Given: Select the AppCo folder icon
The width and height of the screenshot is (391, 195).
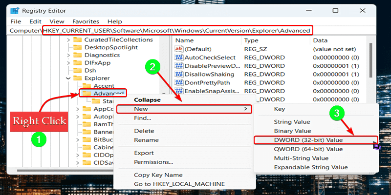Looking at the screenshot, I should point(87,109).
